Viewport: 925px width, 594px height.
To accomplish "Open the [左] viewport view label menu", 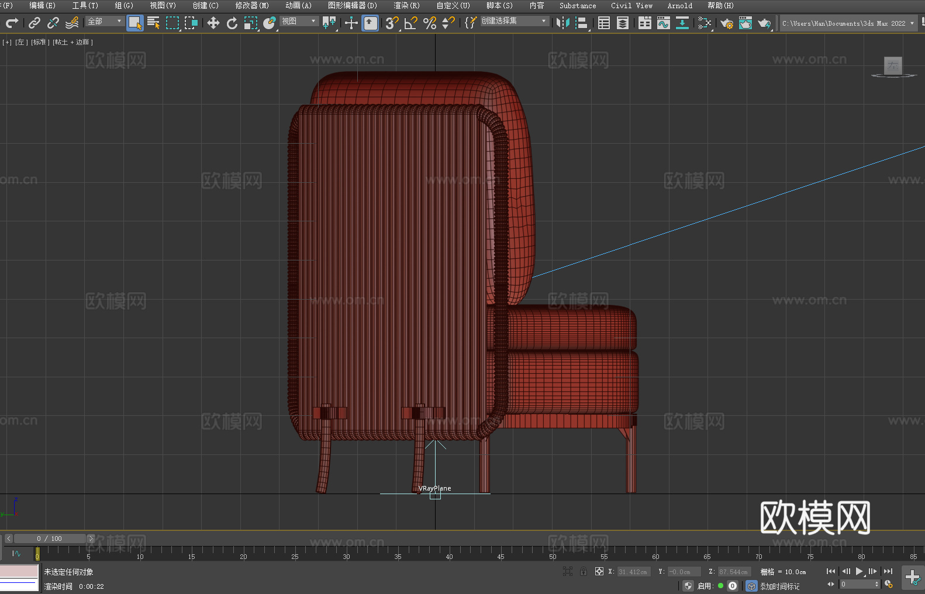I will 22,42.
